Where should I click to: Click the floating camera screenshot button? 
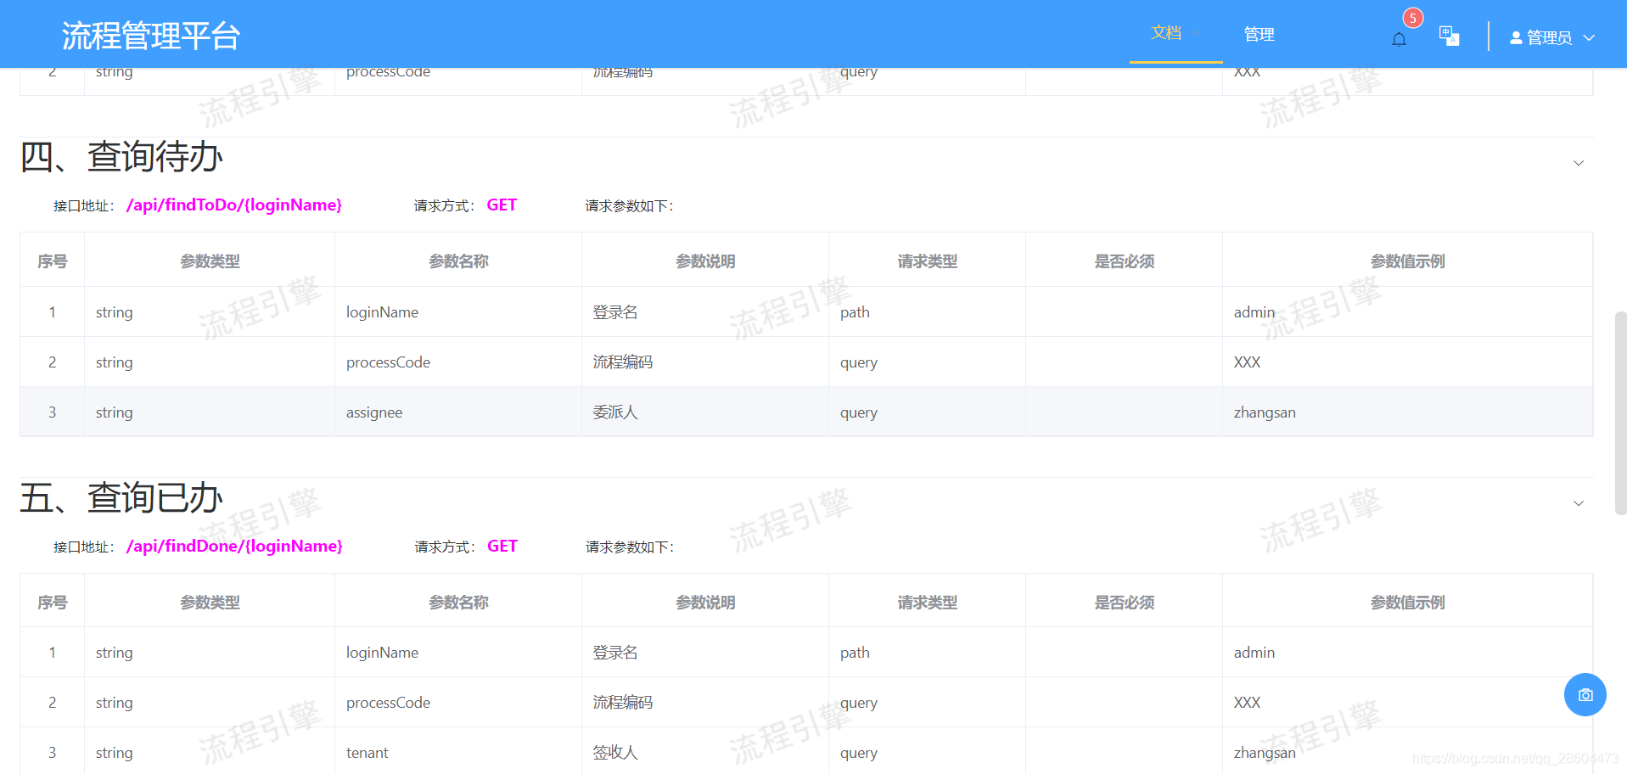click(1585, 694)
